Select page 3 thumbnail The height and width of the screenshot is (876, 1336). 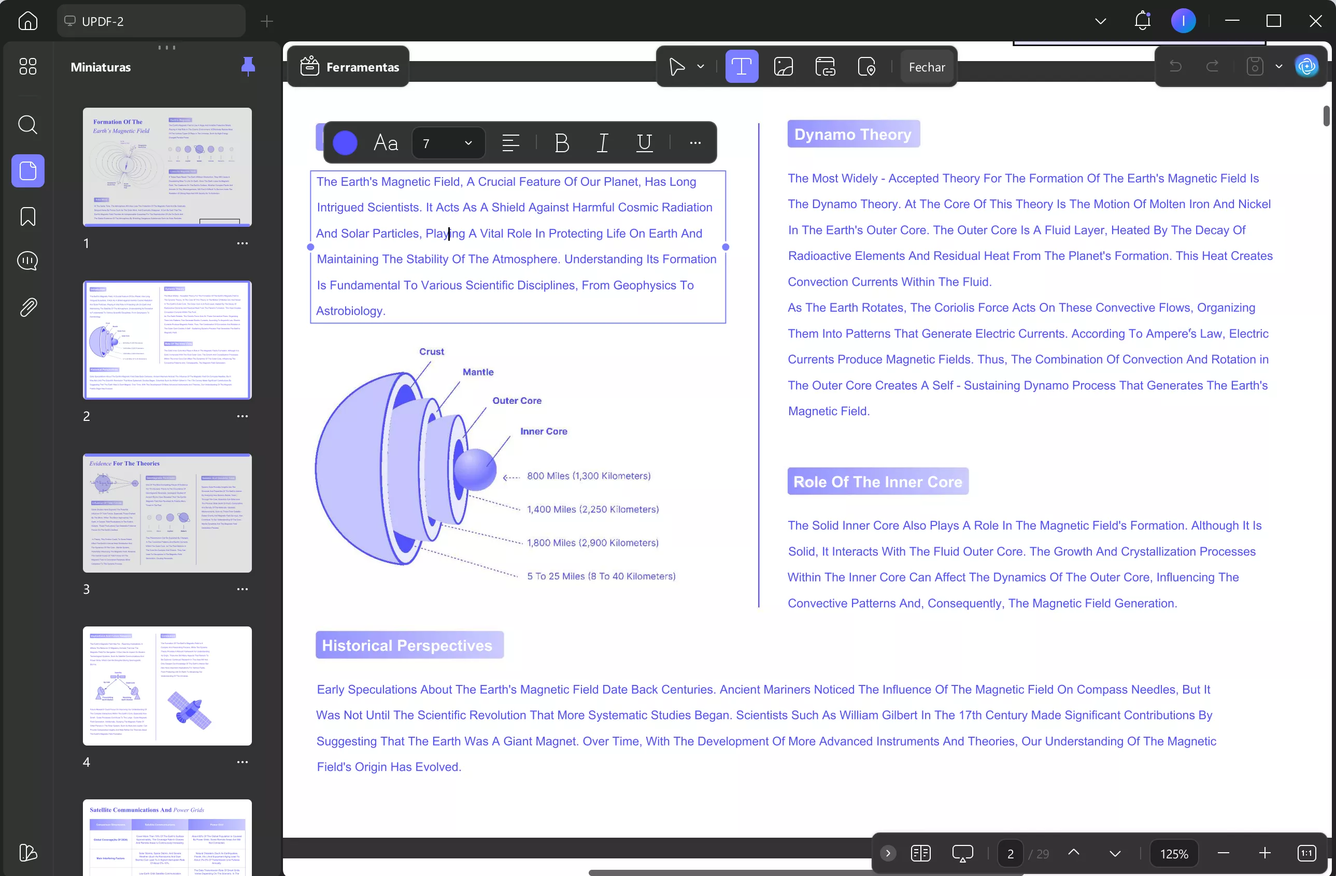pos(167,513)
